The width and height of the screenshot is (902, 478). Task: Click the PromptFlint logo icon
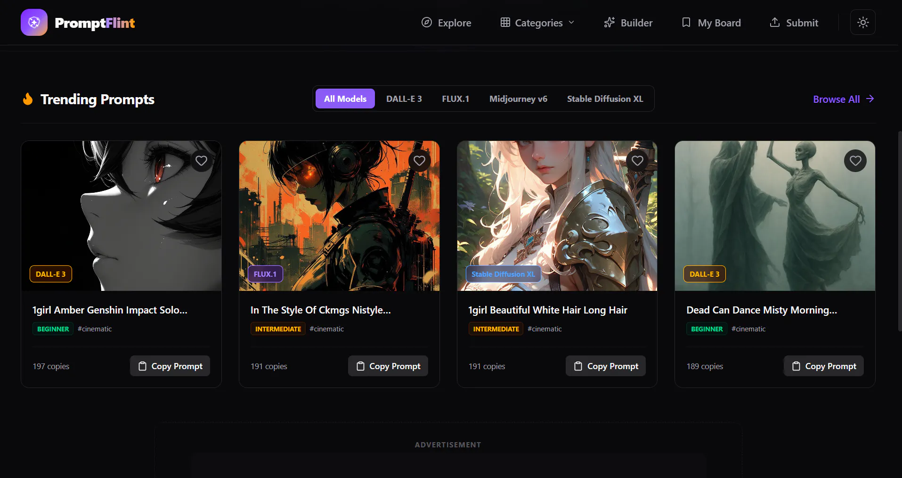tap(34, 22)
